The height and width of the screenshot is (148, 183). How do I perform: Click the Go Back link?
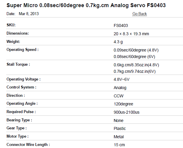[140, 14]
